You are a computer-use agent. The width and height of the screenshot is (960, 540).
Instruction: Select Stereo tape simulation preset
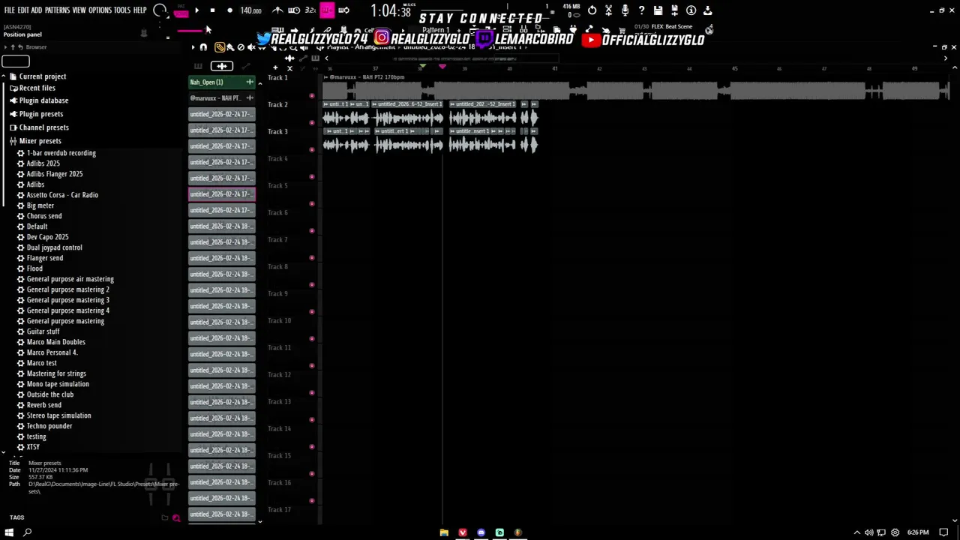(x=58, y=415)
